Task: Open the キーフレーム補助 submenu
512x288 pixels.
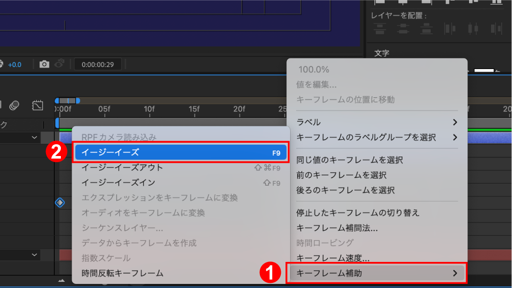Action: click(376, 273)
